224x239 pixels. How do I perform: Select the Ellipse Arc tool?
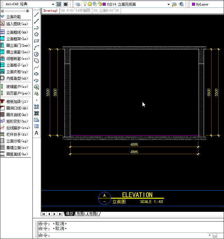[36, 80]
